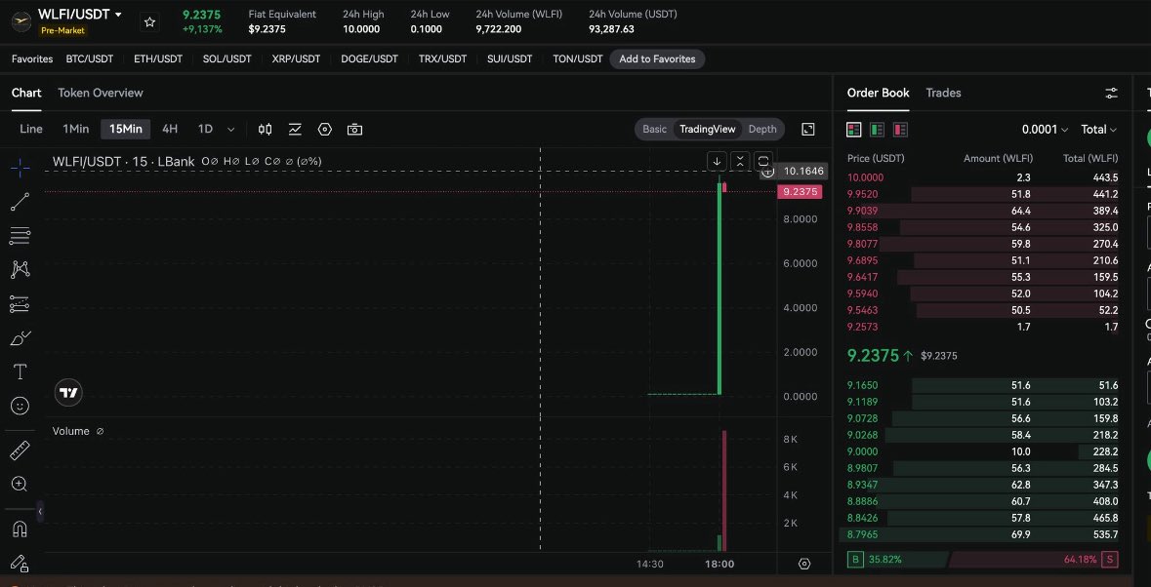Select the pattern drawing tool
The width and height of the screenshot is (1151, 587).
tap(21, 270)
